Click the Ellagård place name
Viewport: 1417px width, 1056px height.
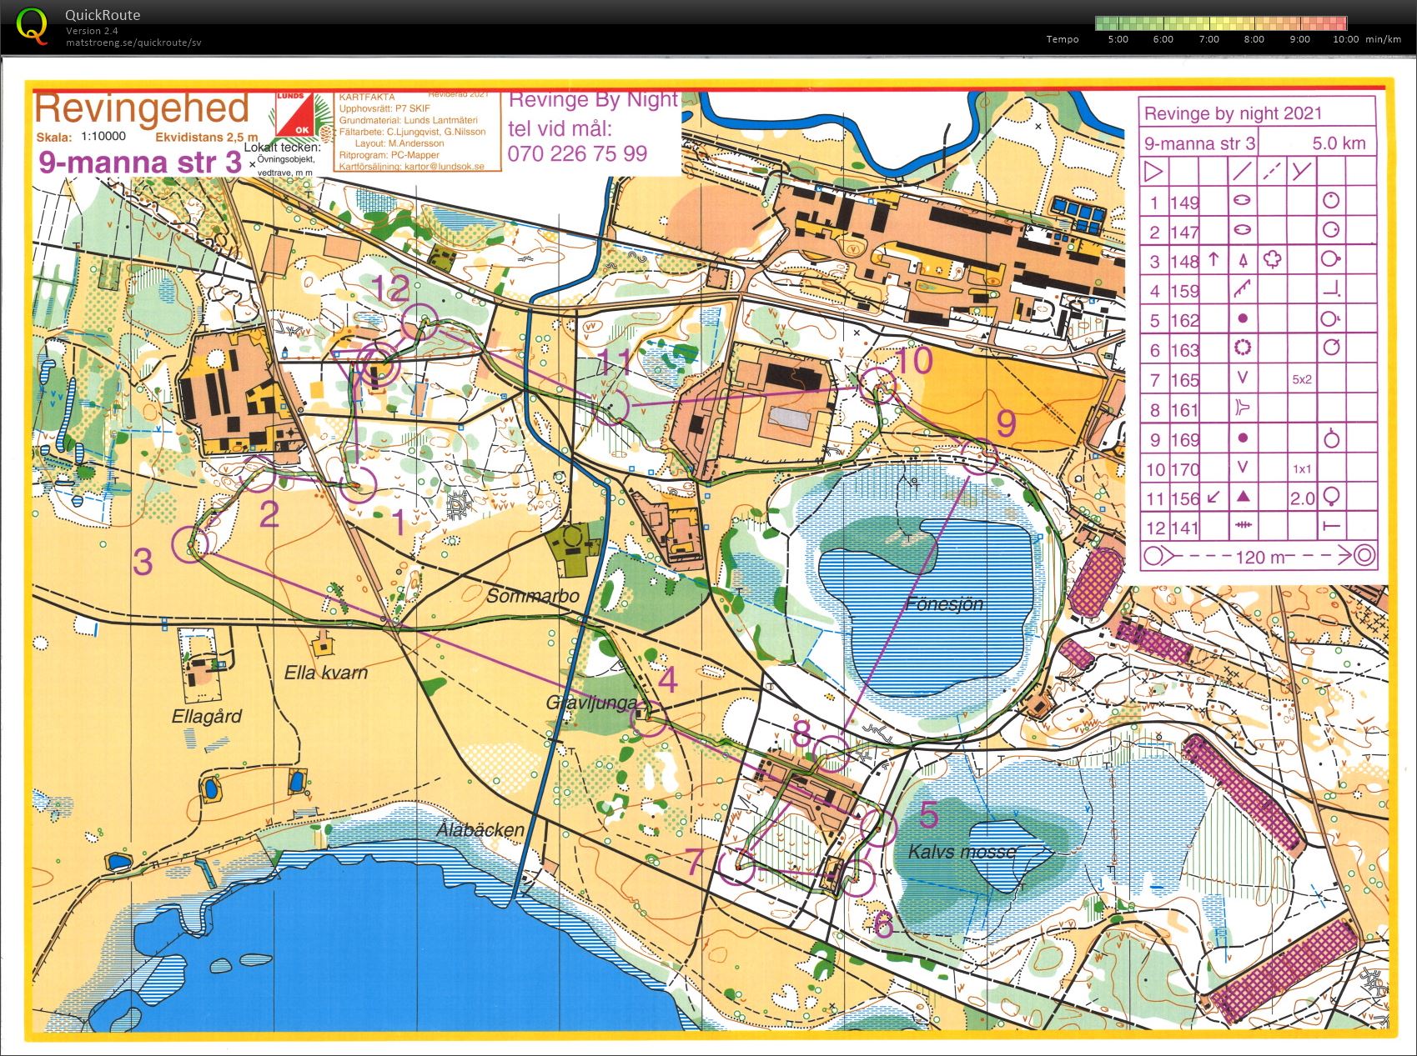click(x=207, y=716)
